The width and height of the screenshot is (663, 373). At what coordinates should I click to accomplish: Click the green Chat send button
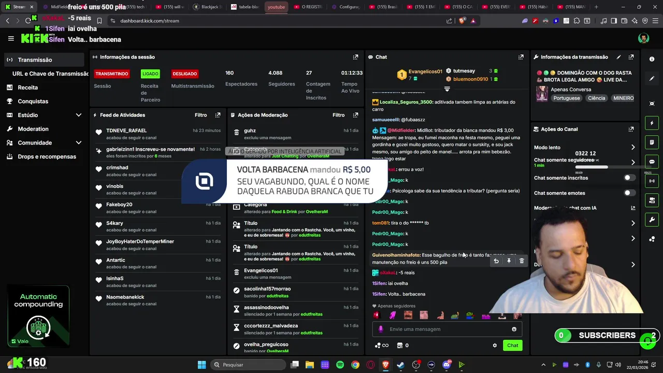[x=512, y=346]
